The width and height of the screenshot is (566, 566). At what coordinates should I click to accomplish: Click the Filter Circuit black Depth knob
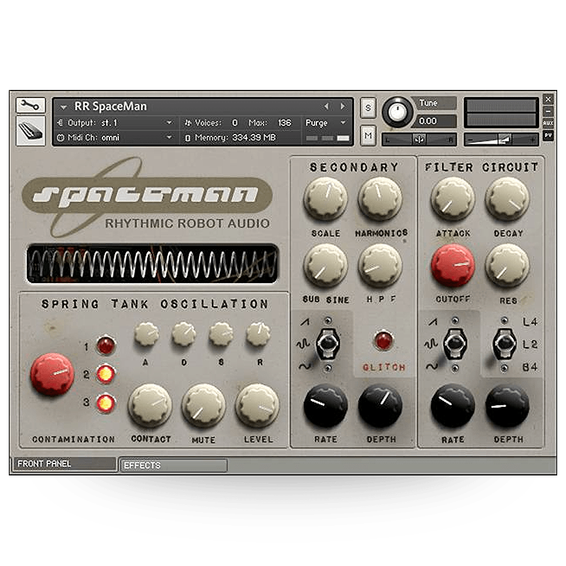pyautogui.click(x=507, y=406)
